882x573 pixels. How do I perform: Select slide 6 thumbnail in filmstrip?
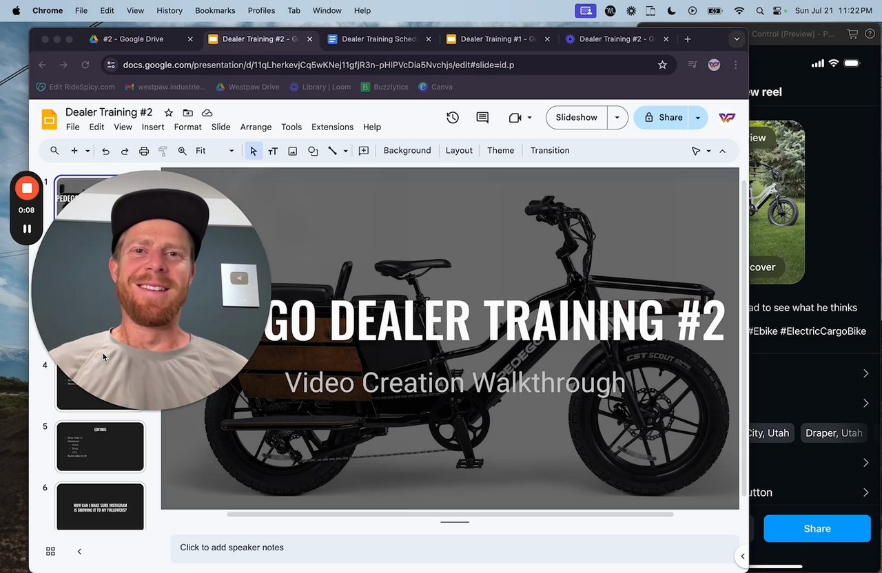(101, 508)
